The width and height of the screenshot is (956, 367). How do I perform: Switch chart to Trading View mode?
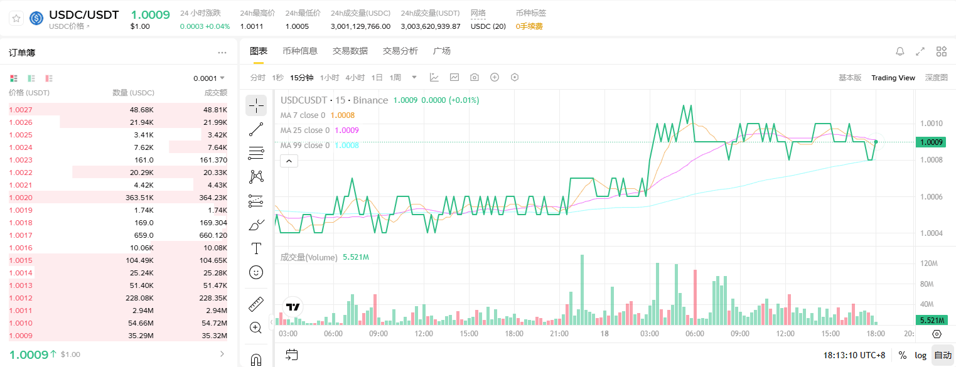[893, 78]
